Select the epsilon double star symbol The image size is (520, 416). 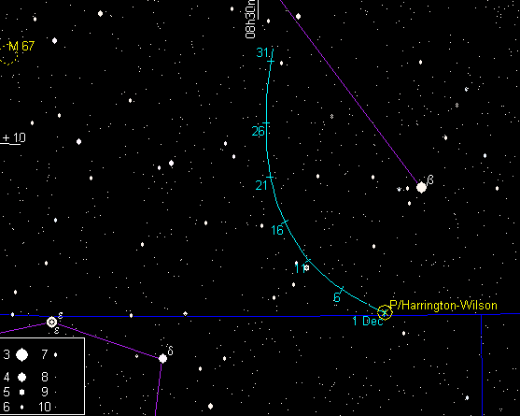point(51,322)
